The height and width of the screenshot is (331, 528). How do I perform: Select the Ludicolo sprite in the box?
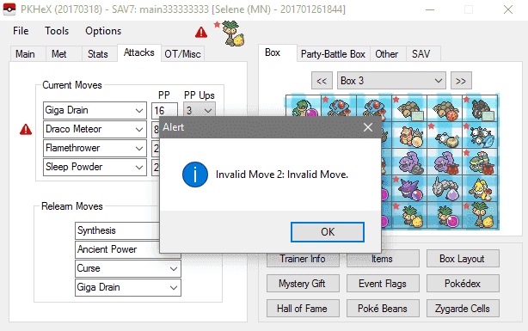click(304, 108)
